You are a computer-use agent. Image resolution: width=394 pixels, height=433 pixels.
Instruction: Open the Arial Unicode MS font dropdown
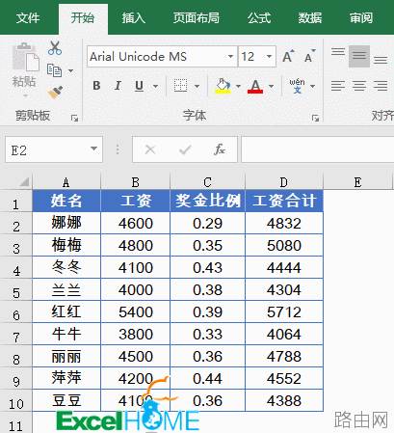(230, 57)
